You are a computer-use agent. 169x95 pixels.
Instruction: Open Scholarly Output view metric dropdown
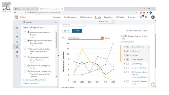tap(86, 38)
